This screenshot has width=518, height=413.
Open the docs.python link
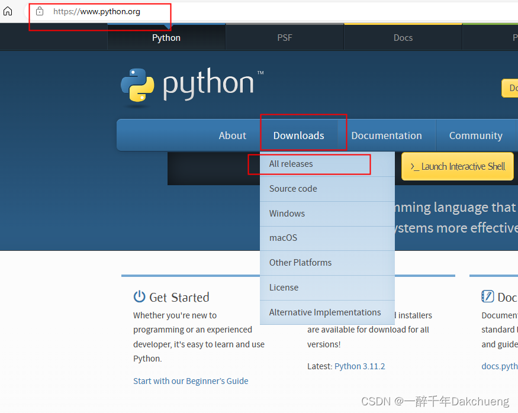(500, 366)
